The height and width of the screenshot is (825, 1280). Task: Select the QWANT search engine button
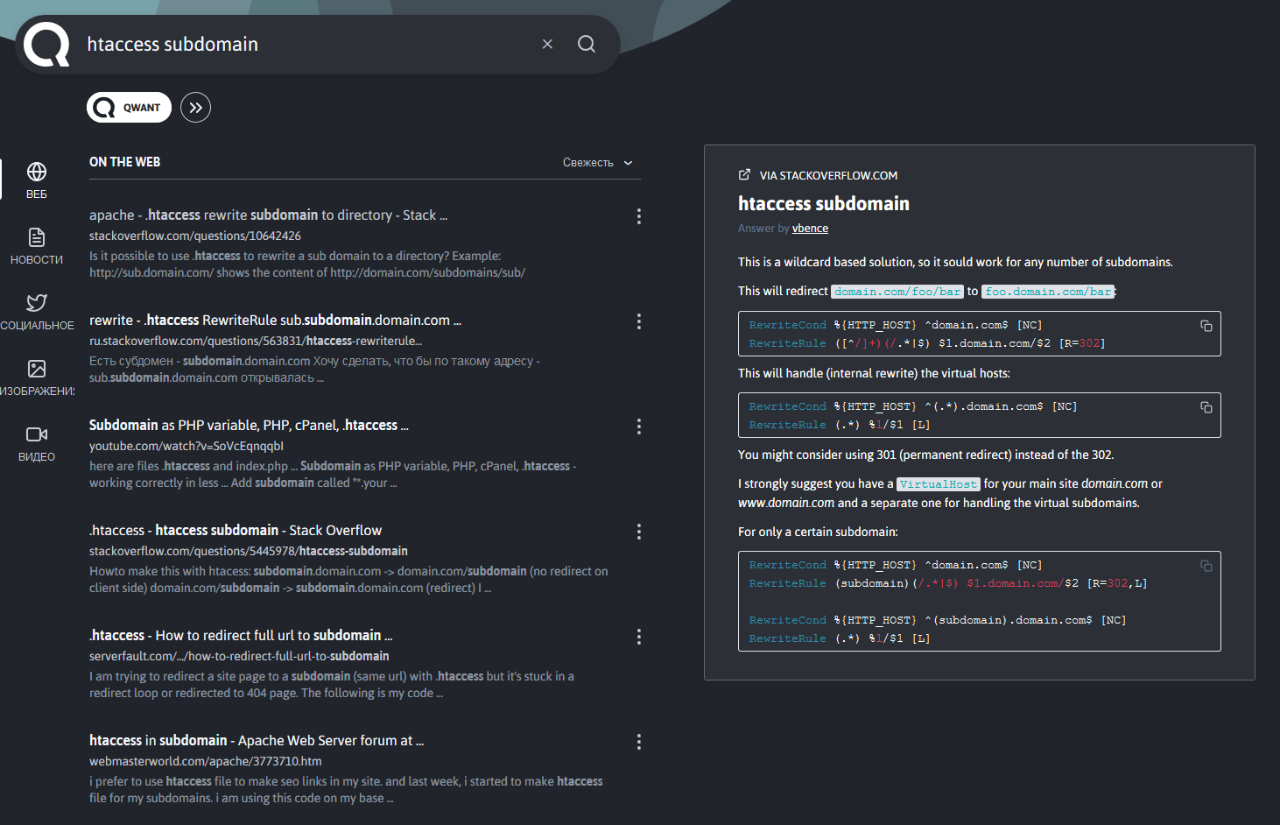point(129,108)
